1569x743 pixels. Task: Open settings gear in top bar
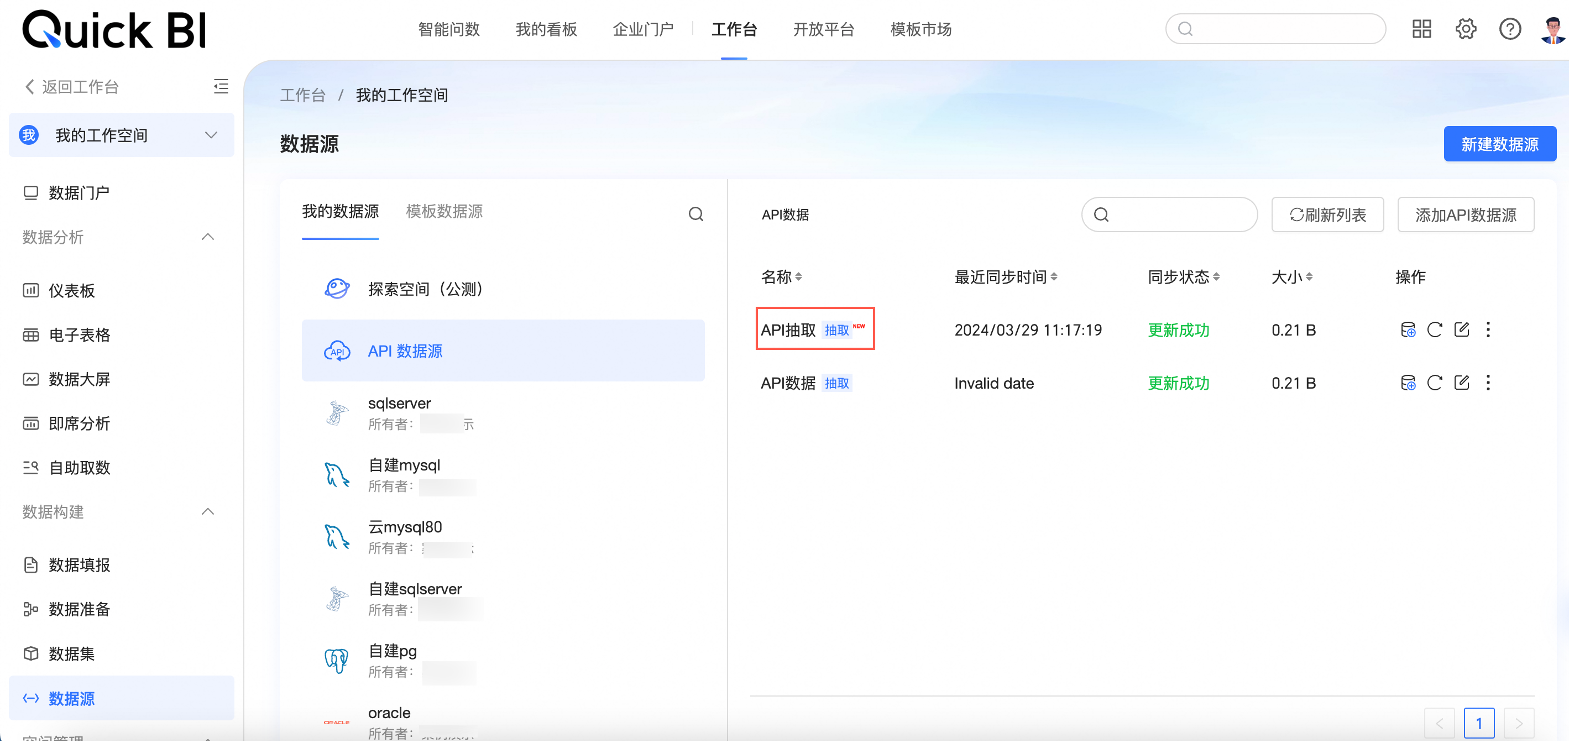[1466, 29]
